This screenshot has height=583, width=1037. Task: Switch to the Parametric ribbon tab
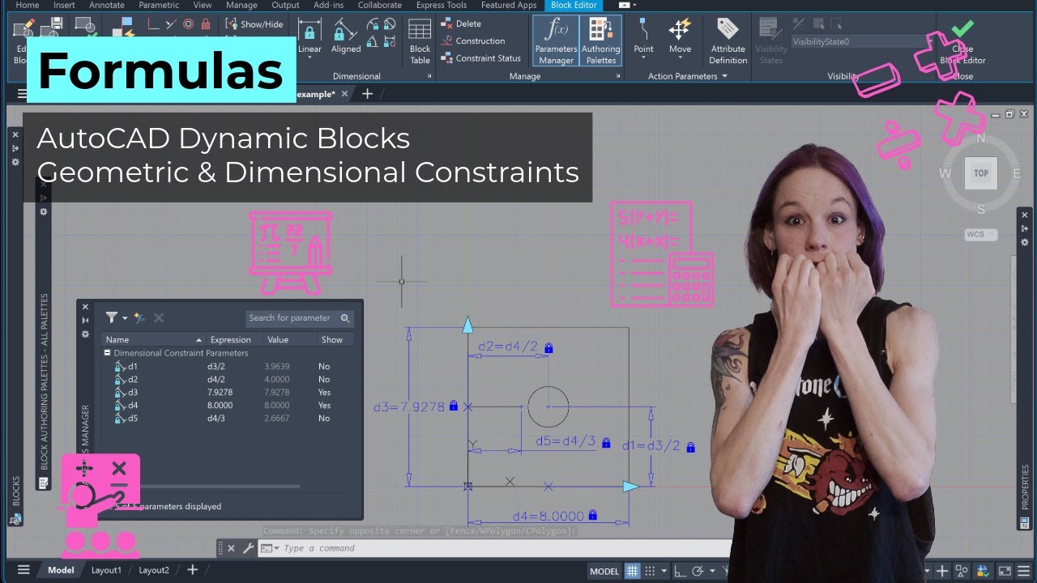159,5
